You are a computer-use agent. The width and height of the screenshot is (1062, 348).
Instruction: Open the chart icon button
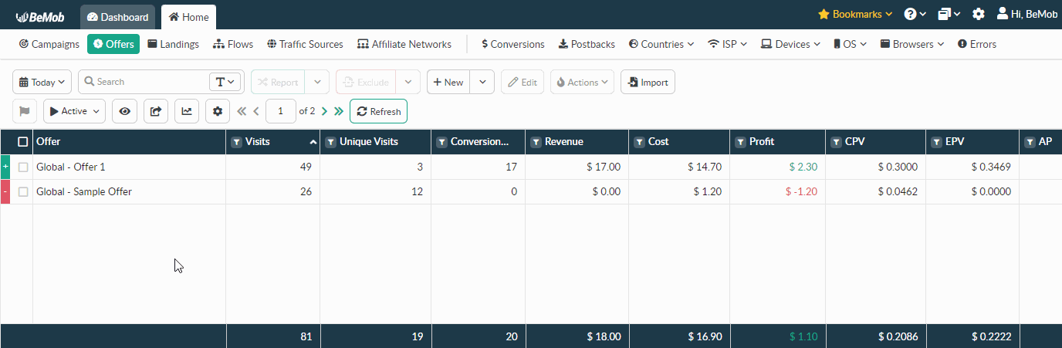click(187, 111)
